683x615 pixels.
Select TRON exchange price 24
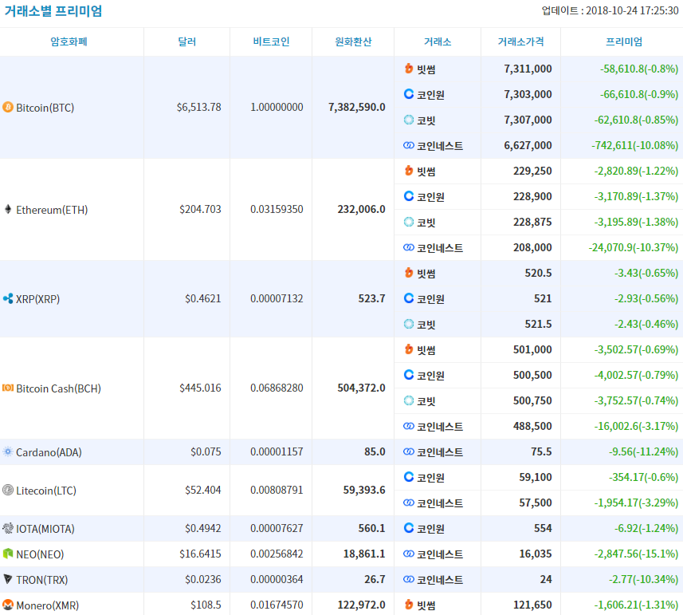[546, 579]
